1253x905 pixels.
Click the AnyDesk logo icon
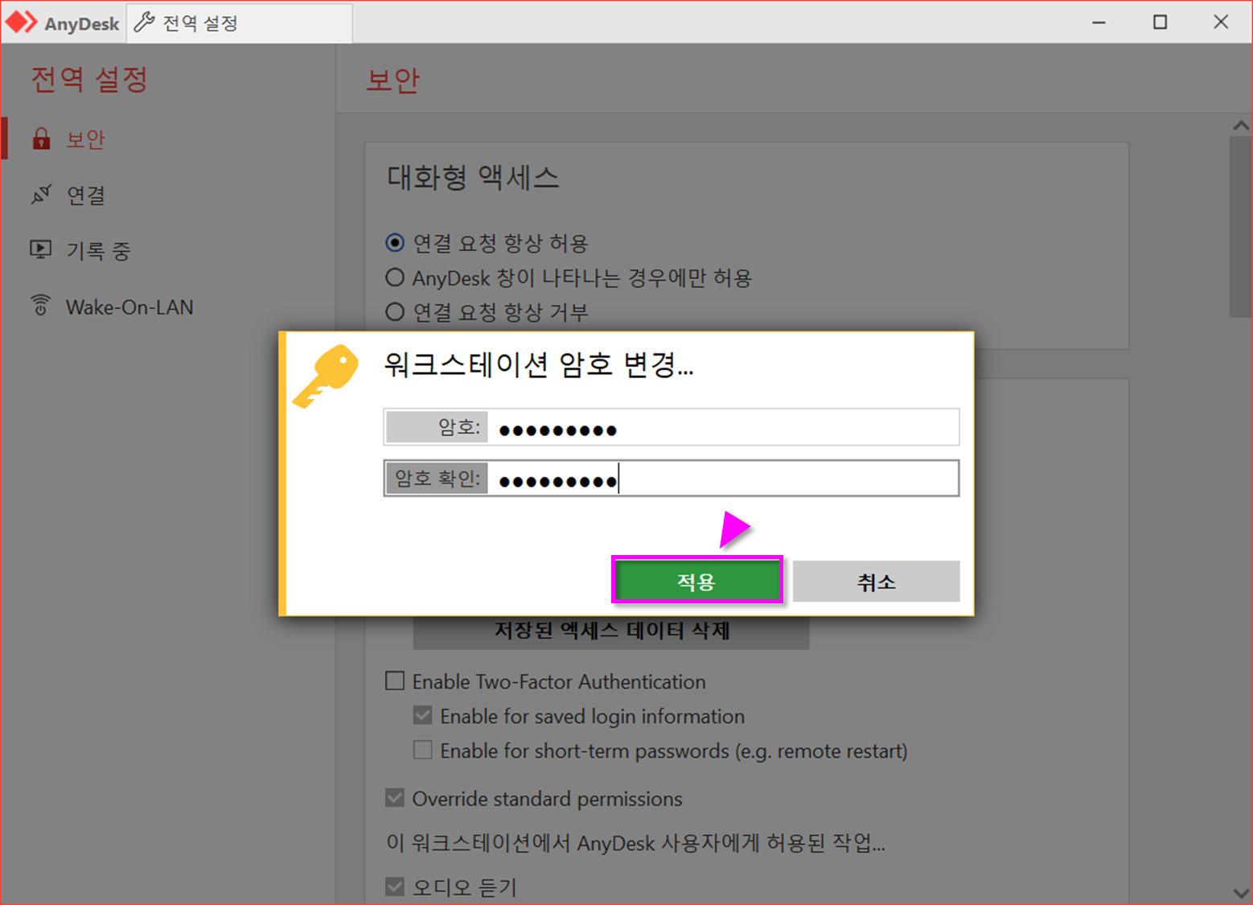tap(21, 23)
